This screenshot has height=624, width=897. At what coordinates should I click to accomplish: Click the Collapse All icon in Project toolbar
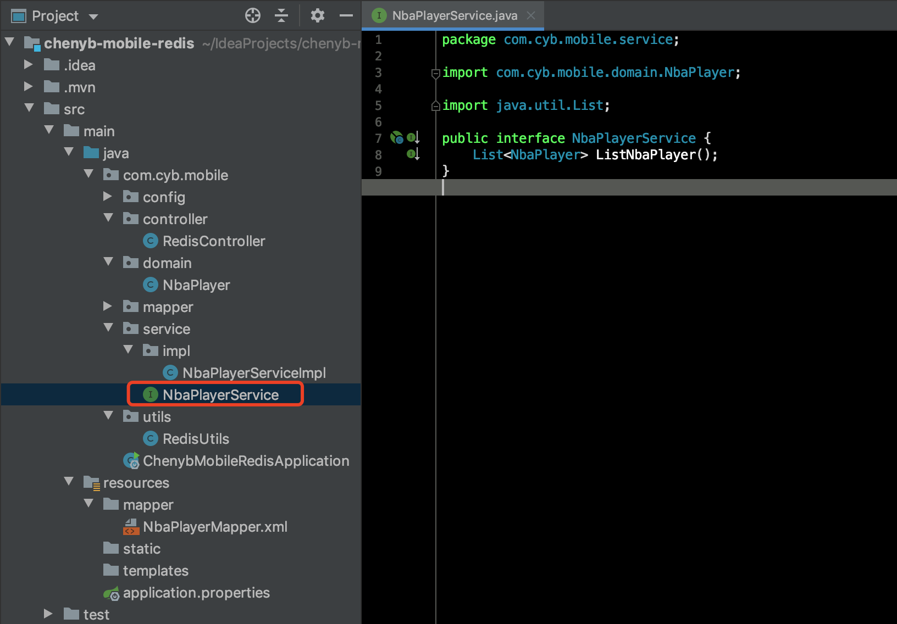point(281,15)
